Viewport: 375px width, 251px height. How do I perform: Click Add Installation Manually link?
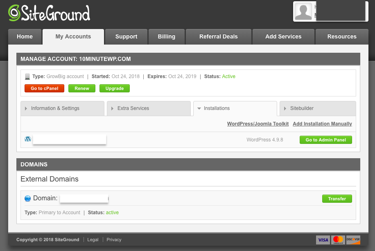[322, 124]
